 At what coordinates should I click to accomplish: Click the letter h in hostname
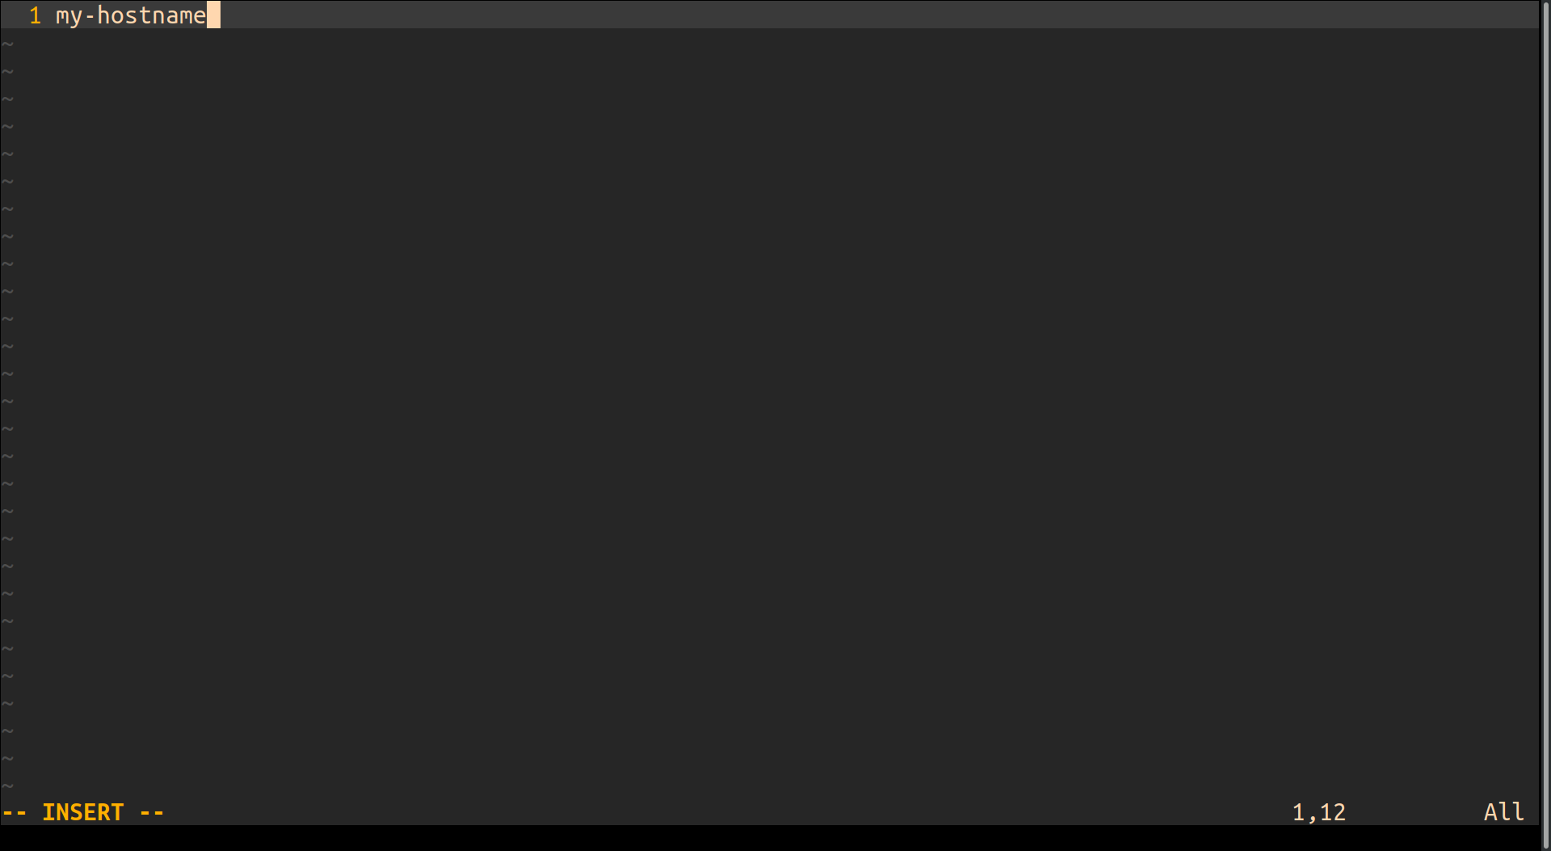point(103,15)
